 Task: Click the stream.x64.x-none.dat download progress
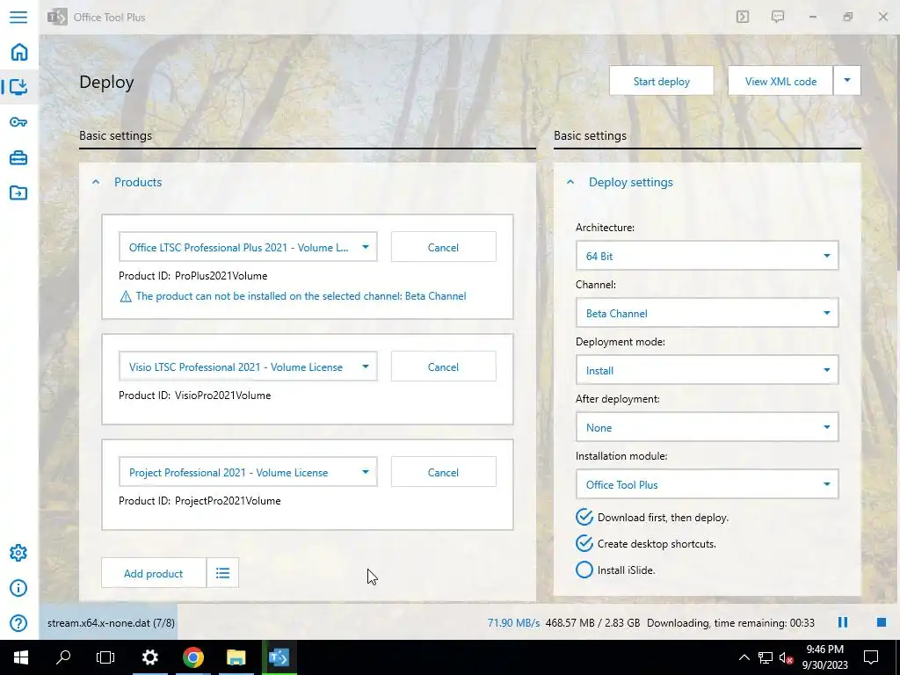111,623
